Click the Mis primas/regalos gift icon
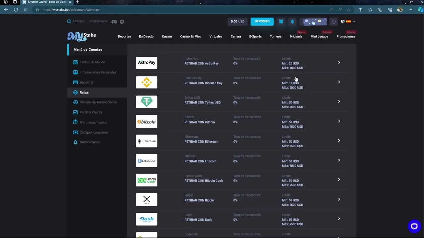Image resolution: width=424 pixels, height=238 pixels. coord(75,122)
